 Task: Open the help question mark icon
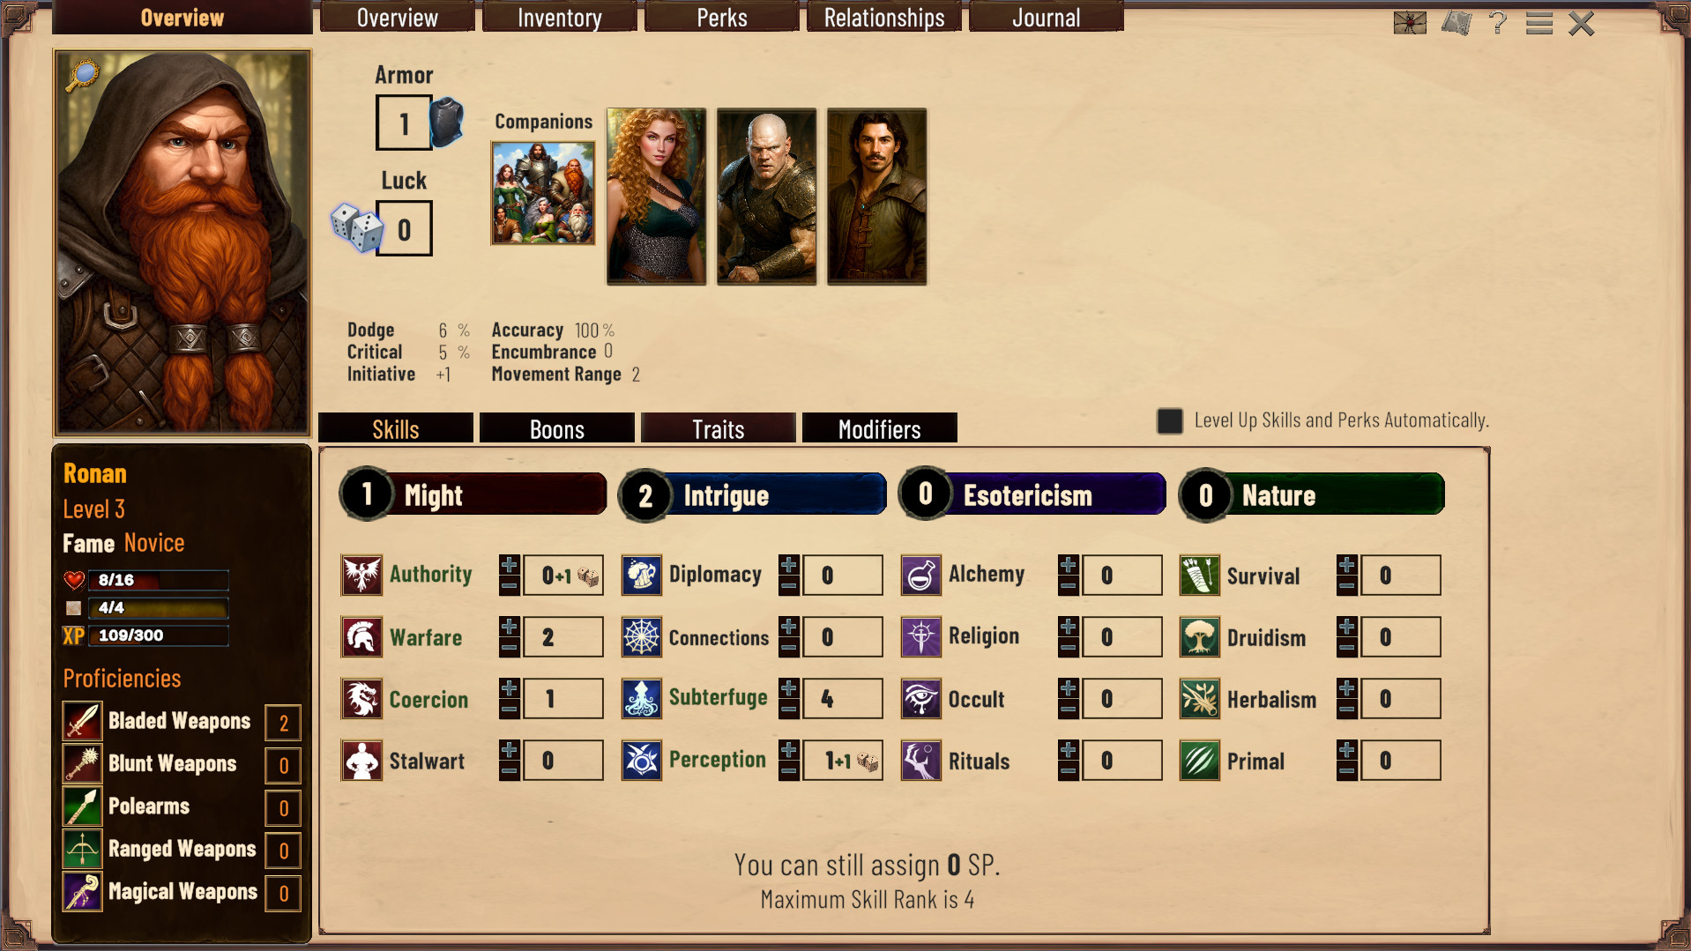(x=1497, y=23)
